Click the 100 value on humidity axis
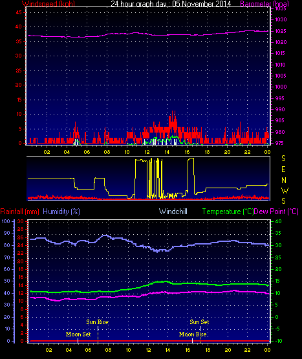Image resolution: width=302 pixels, height=359 pixels. [x=6, y=221]
